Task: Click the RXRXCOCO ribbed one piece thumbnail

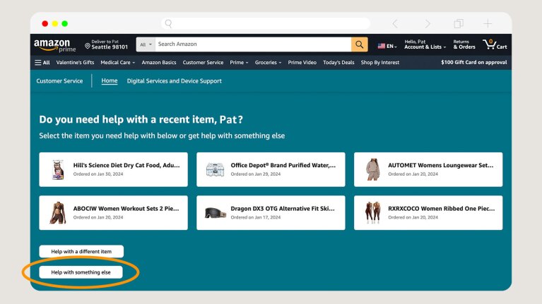Action: tap(372, 213)
